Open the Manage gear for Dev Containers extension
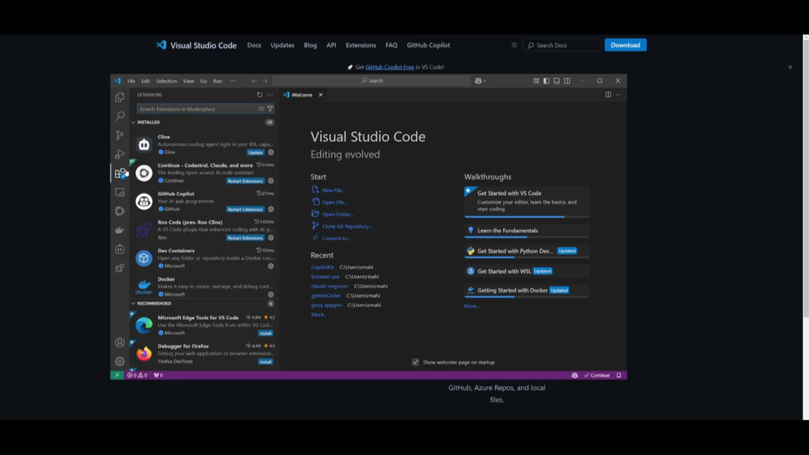Image resolution: width=809 pixels, height=455 pixels. point(270,266)
